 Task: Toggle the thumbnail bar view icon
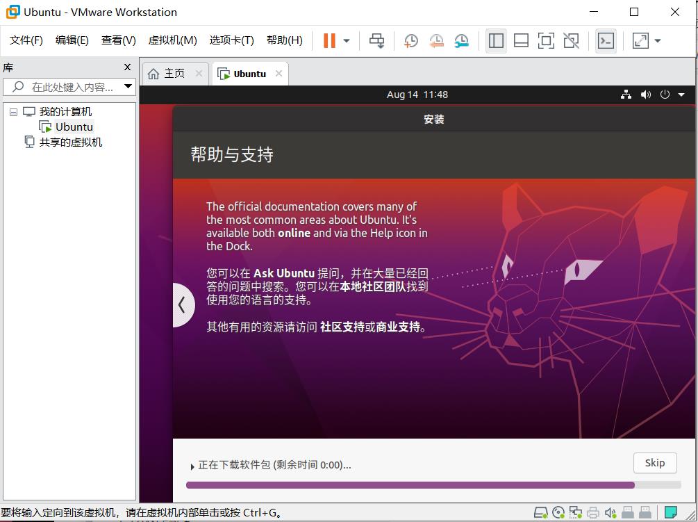point(521,40)
